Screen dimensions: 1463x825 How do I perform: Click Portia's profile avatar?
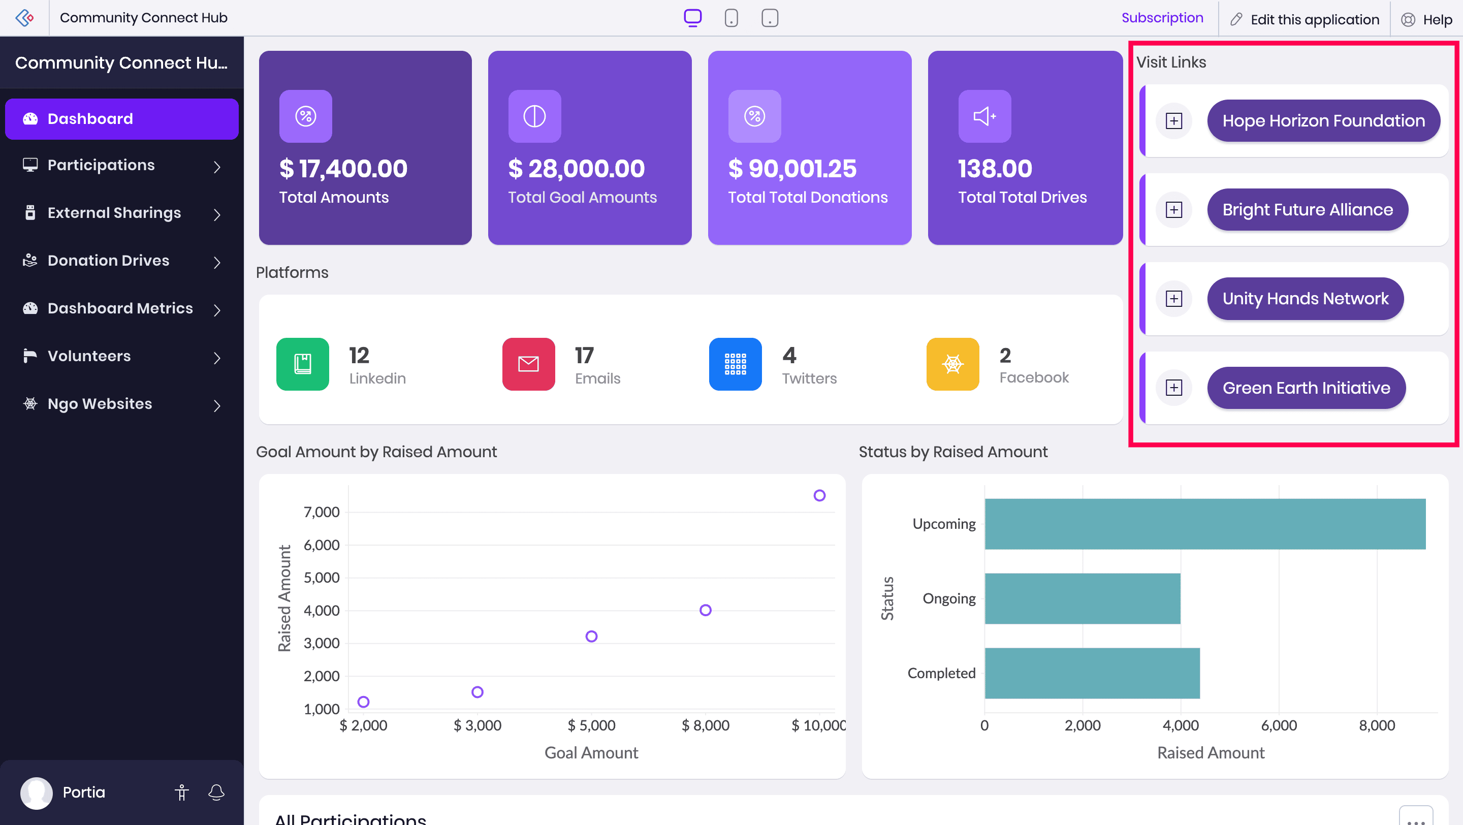(37, 792)
